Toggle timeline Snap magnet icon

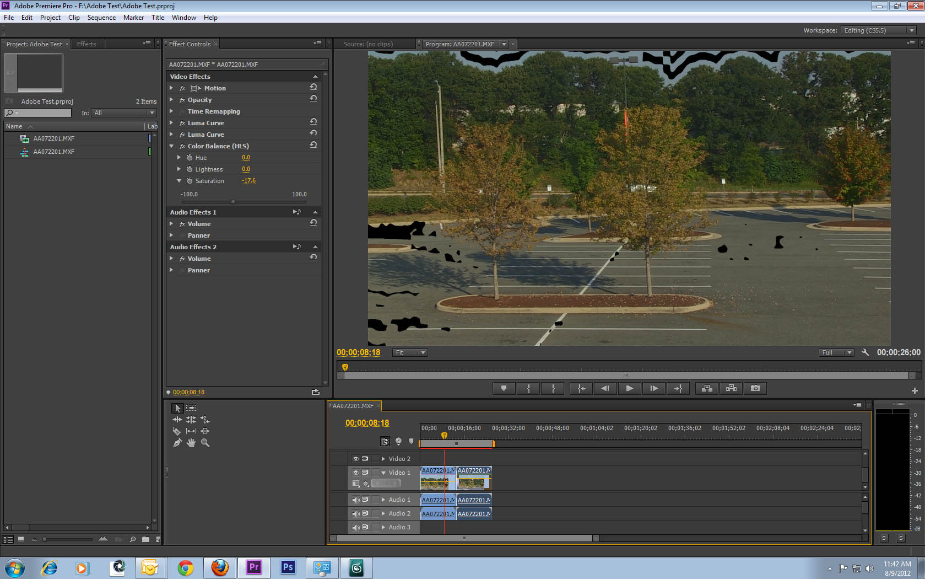pos(385,441)
